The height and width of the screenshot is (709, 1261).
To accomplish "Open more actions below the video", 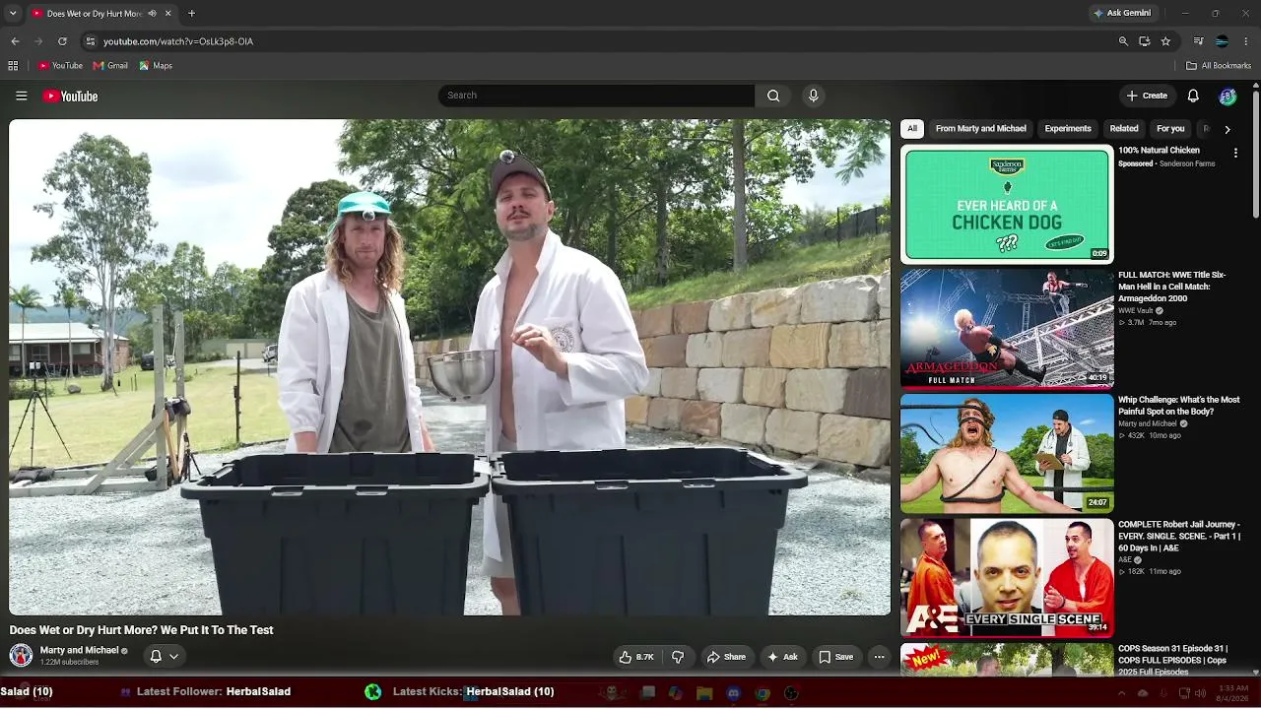I will coord(879,657).
